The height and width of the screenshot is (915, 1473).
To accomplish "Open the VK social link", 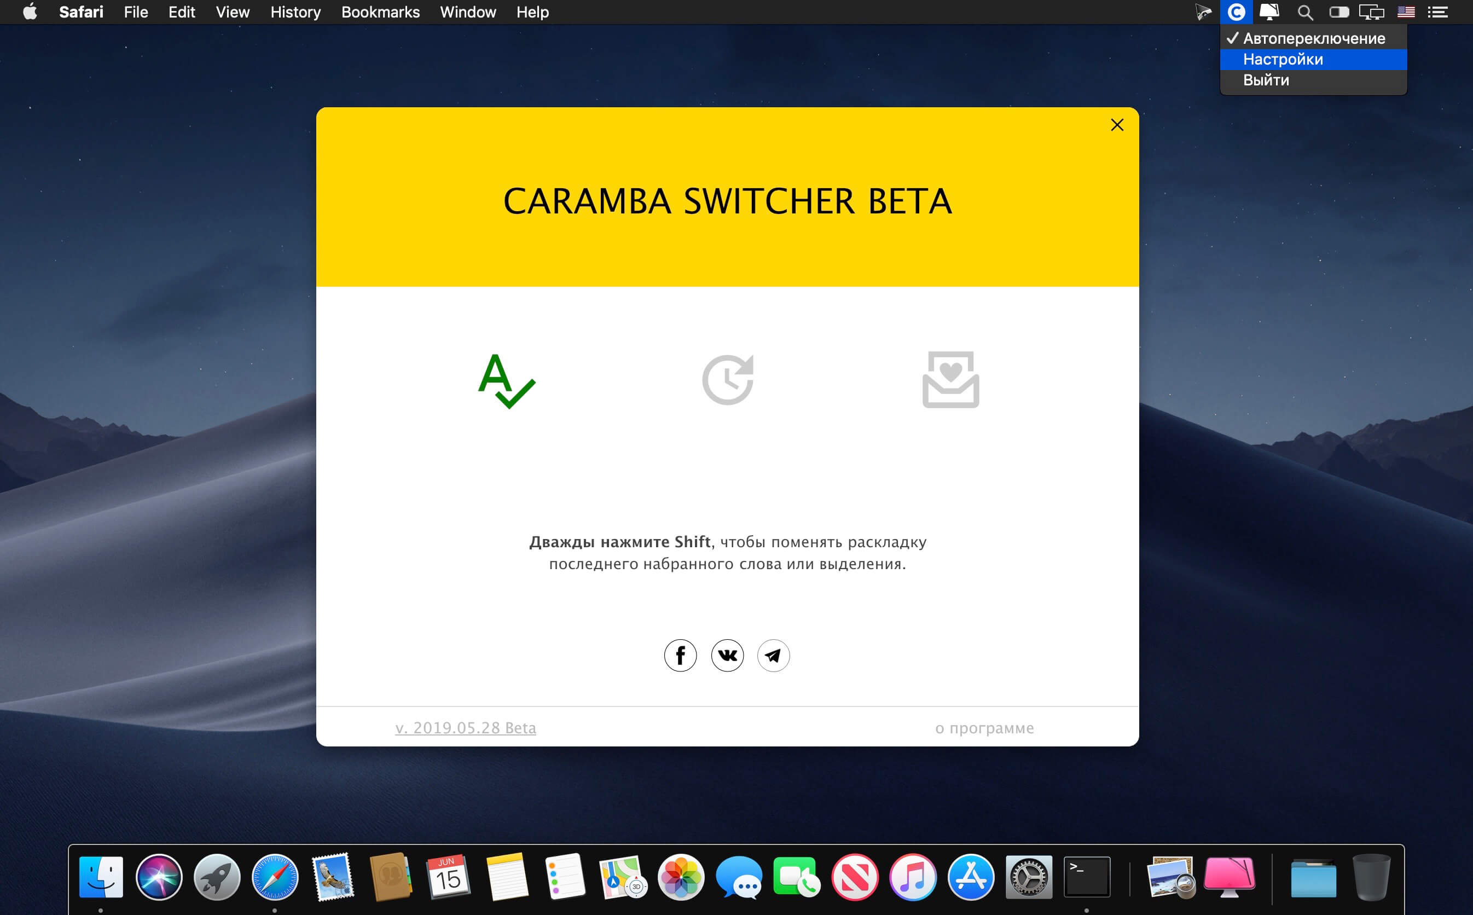I will [727, 656].
